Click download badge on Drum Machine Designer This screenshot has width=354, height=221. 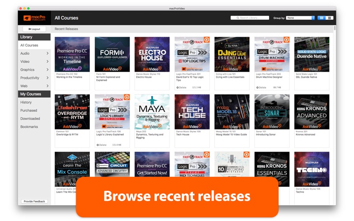(286, 40)
